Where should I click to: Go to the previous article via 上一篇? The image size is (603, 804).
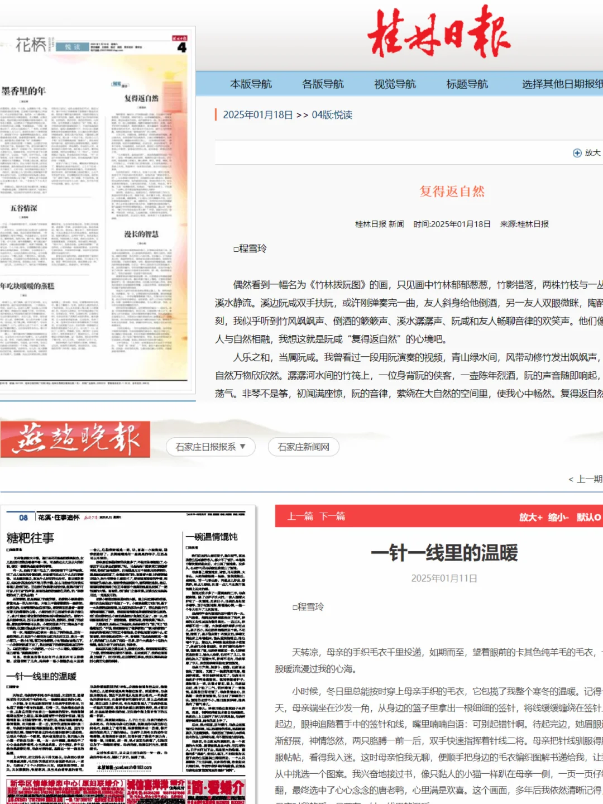click(x=300, y=516)
